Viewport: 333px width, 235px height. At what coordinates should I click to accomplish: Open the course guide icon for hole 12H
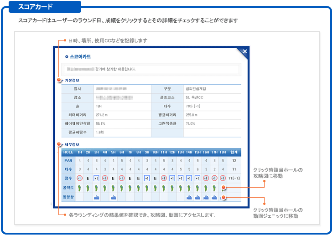172,188
